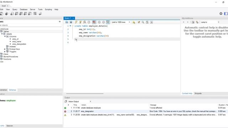This screenshot has width=228, height=128.
Task: Open the Server menu
Action: pyautogui.click(x=32, y=10)
